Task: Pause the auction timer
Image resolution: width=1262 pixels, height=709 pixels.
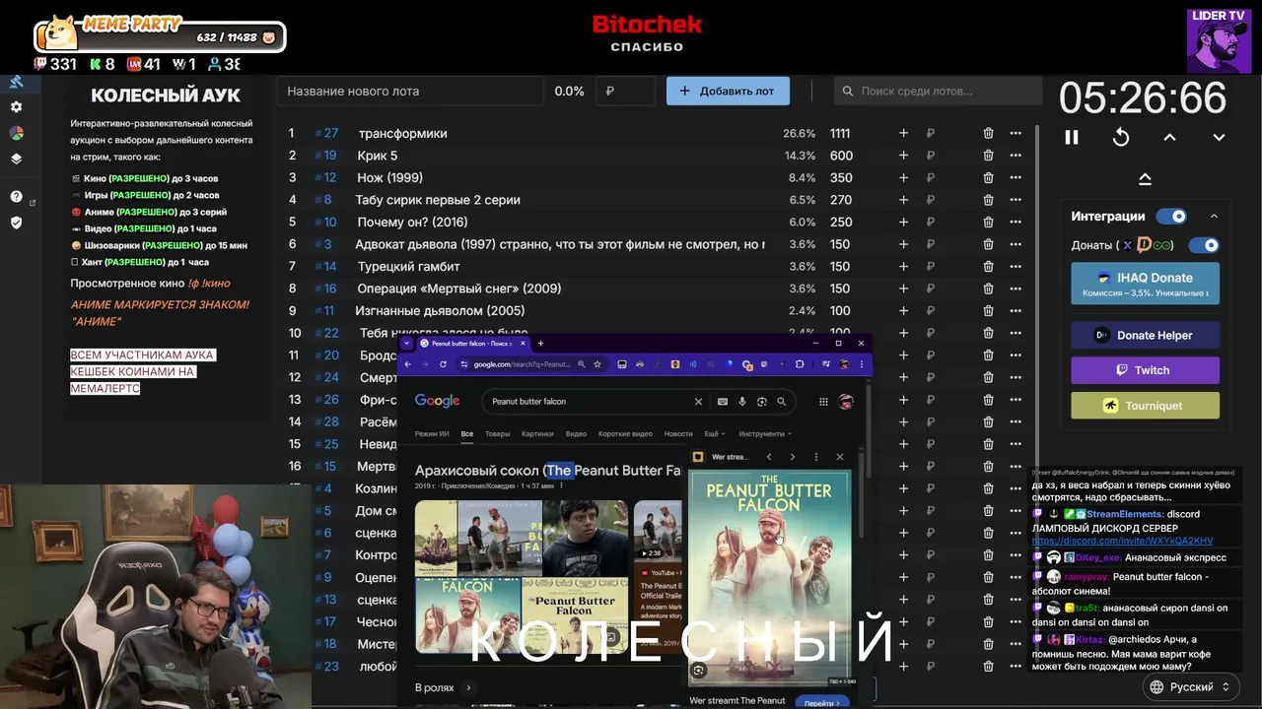Action: (1072, 138)
